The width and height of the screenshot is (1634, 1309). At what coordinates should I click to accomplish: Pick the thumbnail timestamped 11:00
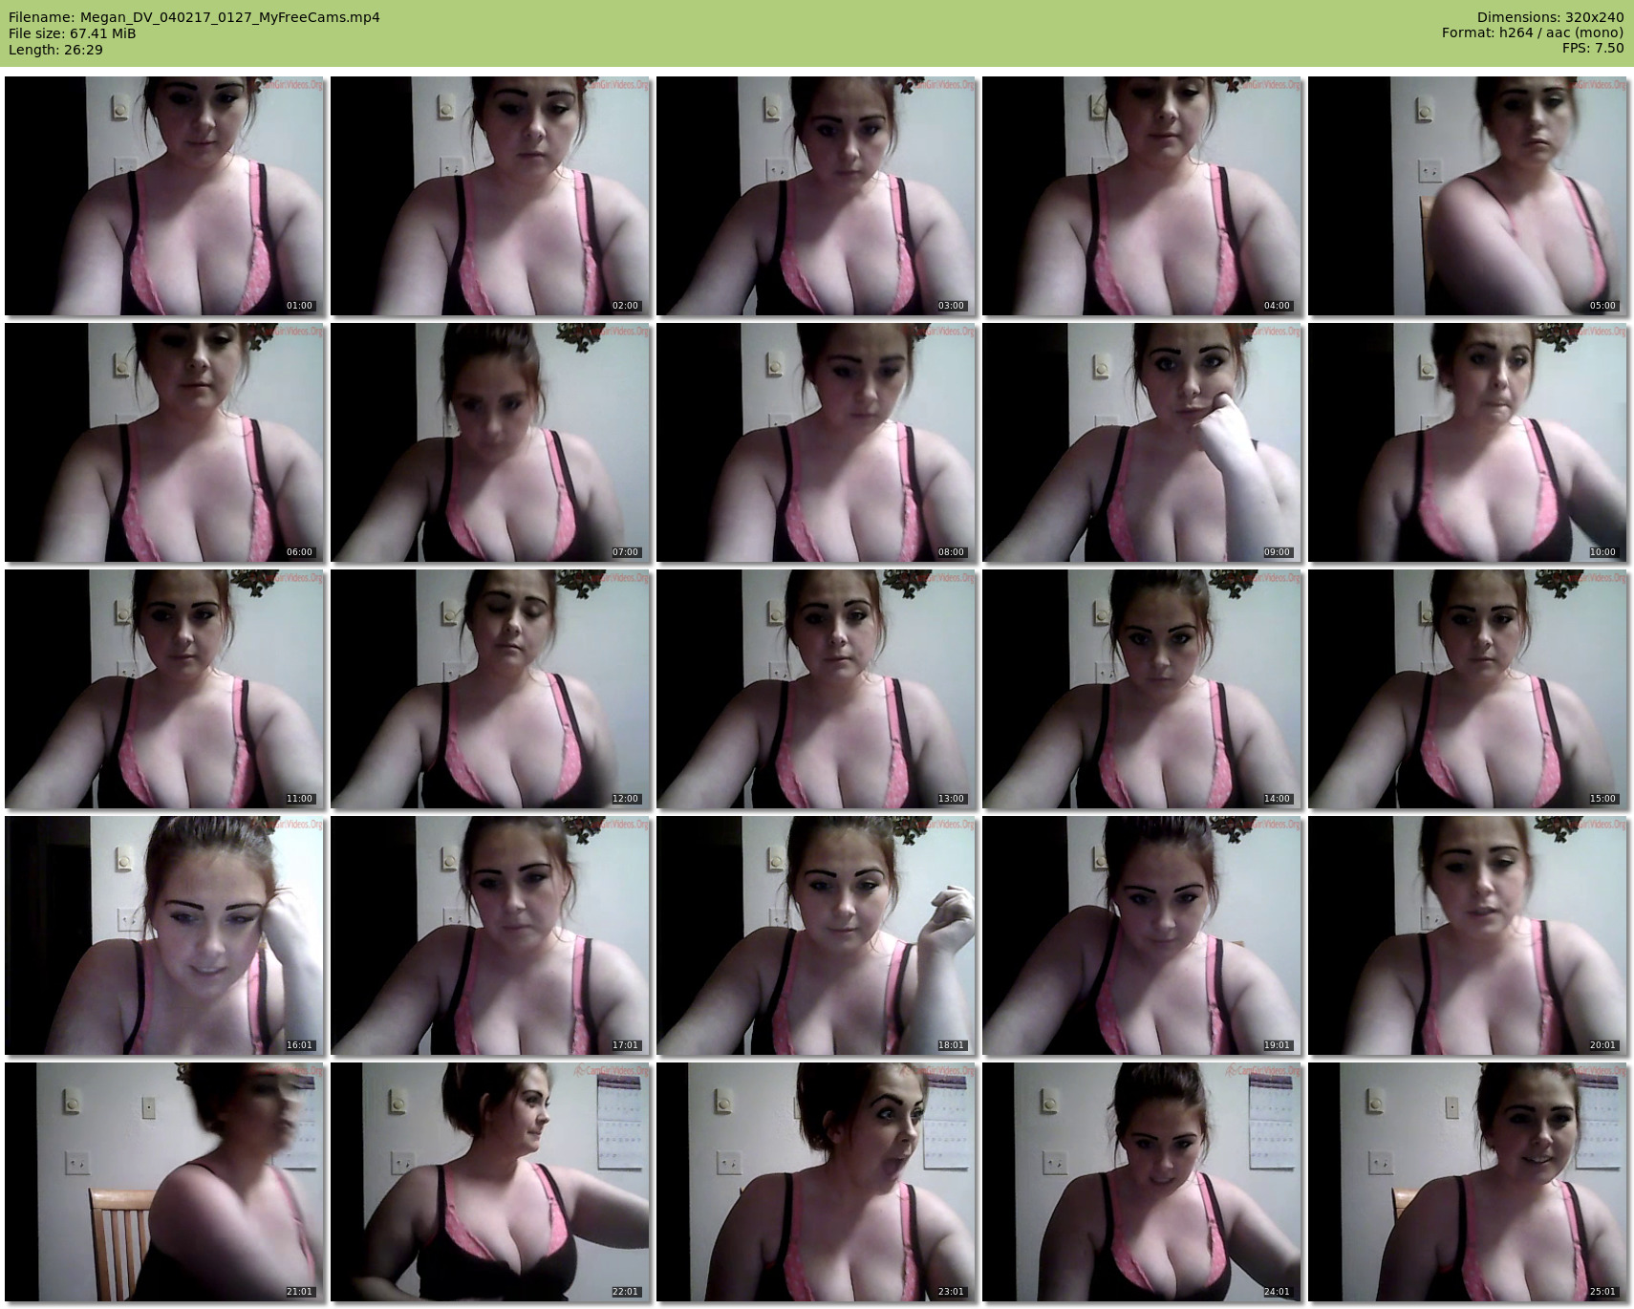(x=164, y=689)
